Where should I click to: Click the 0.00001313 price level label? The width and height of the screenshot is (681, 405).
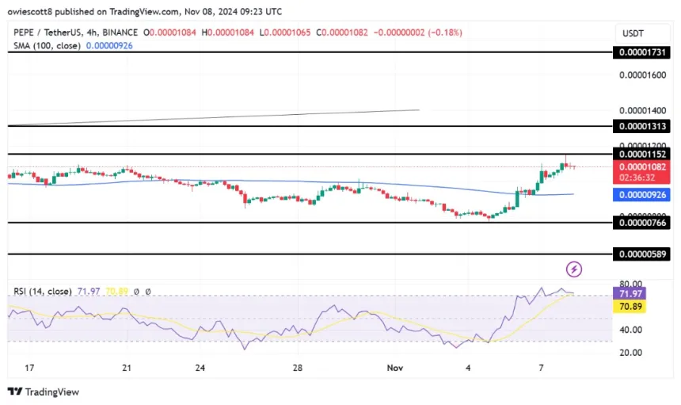coord(642,126)
